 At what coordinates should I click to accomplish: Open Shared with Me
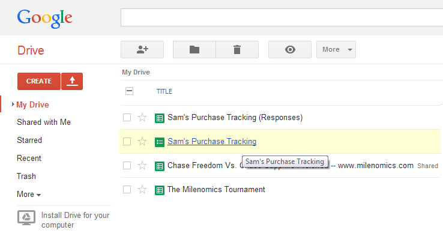coord(44,122)
